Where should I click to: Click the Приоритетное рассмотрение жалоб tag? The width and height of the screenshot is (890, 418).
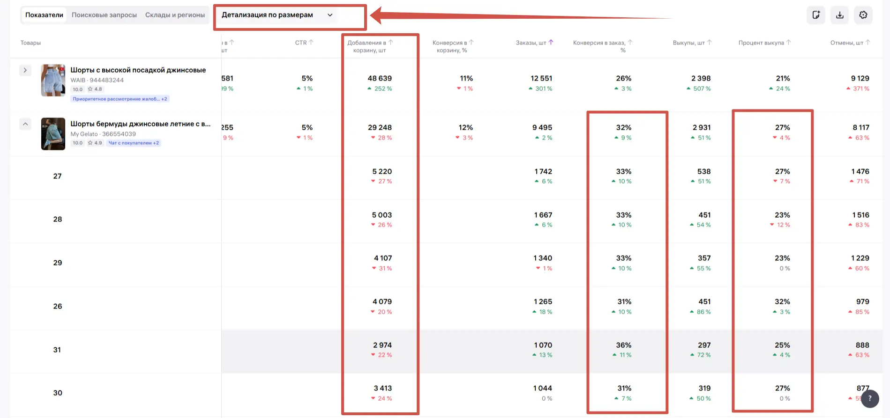[120, 99]
